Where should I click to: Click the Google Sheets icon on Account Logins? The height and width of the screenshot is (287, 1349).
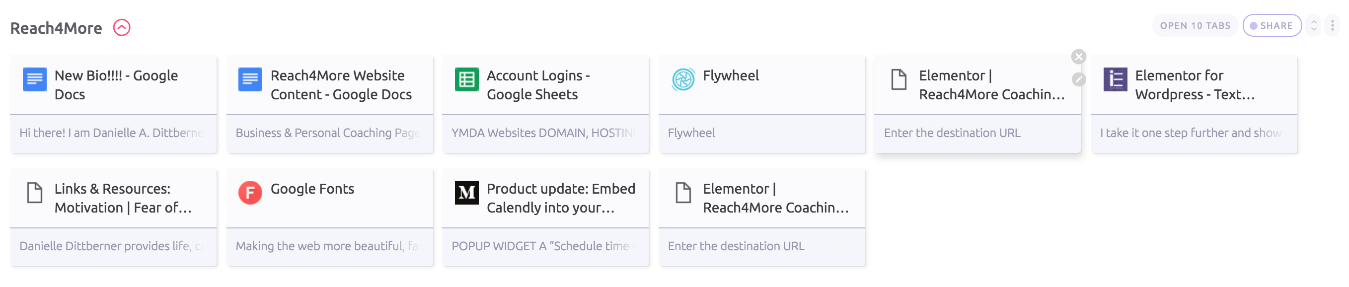pos(466,79)
